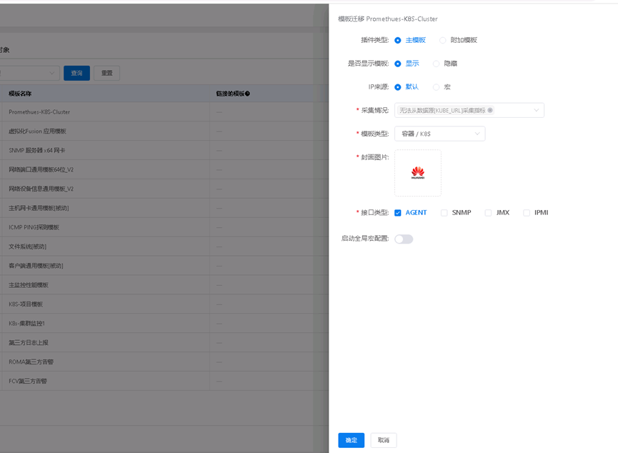Select the 主机网卡通用模板[被动] row
This screenshot has height=453, width=618.
click(164, 208)
